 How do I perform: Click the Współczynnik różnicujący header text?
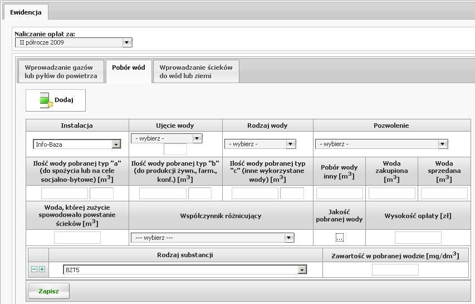click(221, 216)
